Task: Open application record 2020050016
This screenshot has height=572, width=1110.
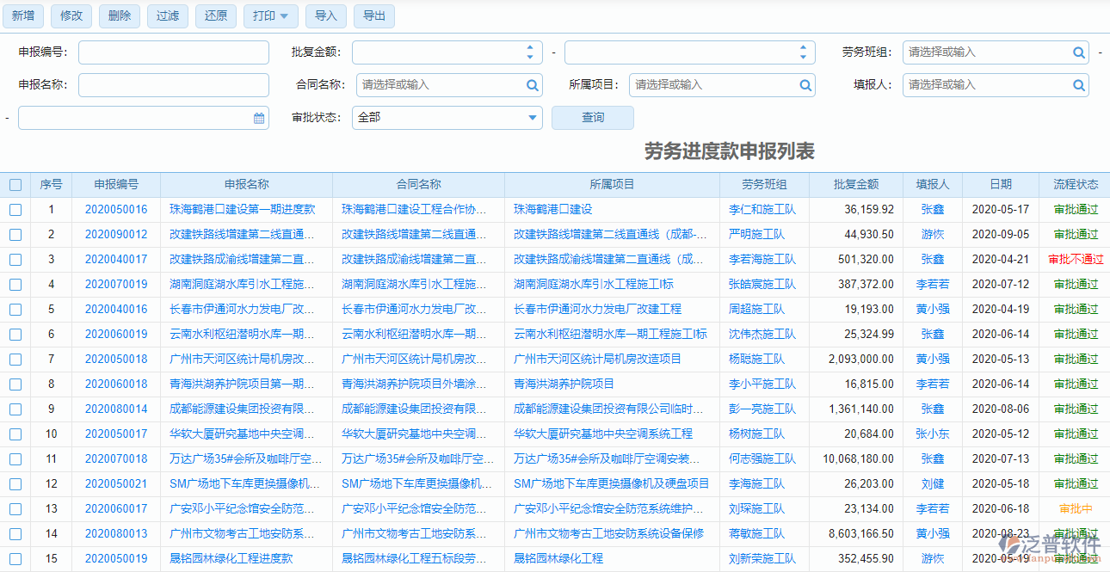Action: click(x=115, y=209)
